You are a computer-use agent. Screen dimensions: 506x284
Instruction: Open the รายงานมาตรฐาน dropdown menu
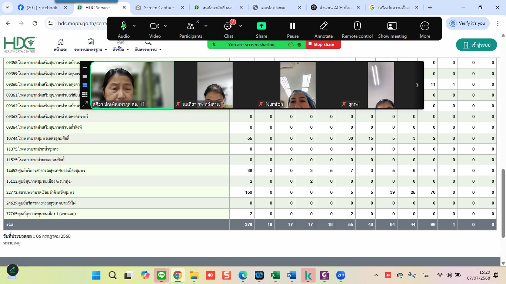click(x=90, y=45)
